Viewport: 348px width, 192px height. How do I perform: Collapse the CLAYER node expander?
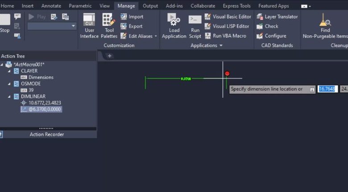[x=9, y=71]
